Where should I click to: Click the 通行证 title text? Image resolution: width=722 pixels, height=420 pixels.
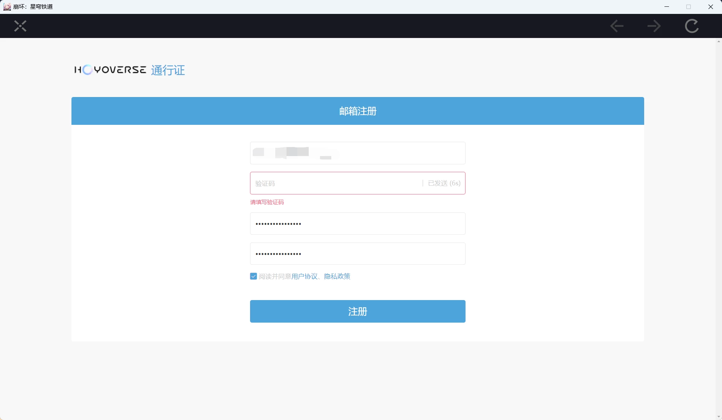168,70
